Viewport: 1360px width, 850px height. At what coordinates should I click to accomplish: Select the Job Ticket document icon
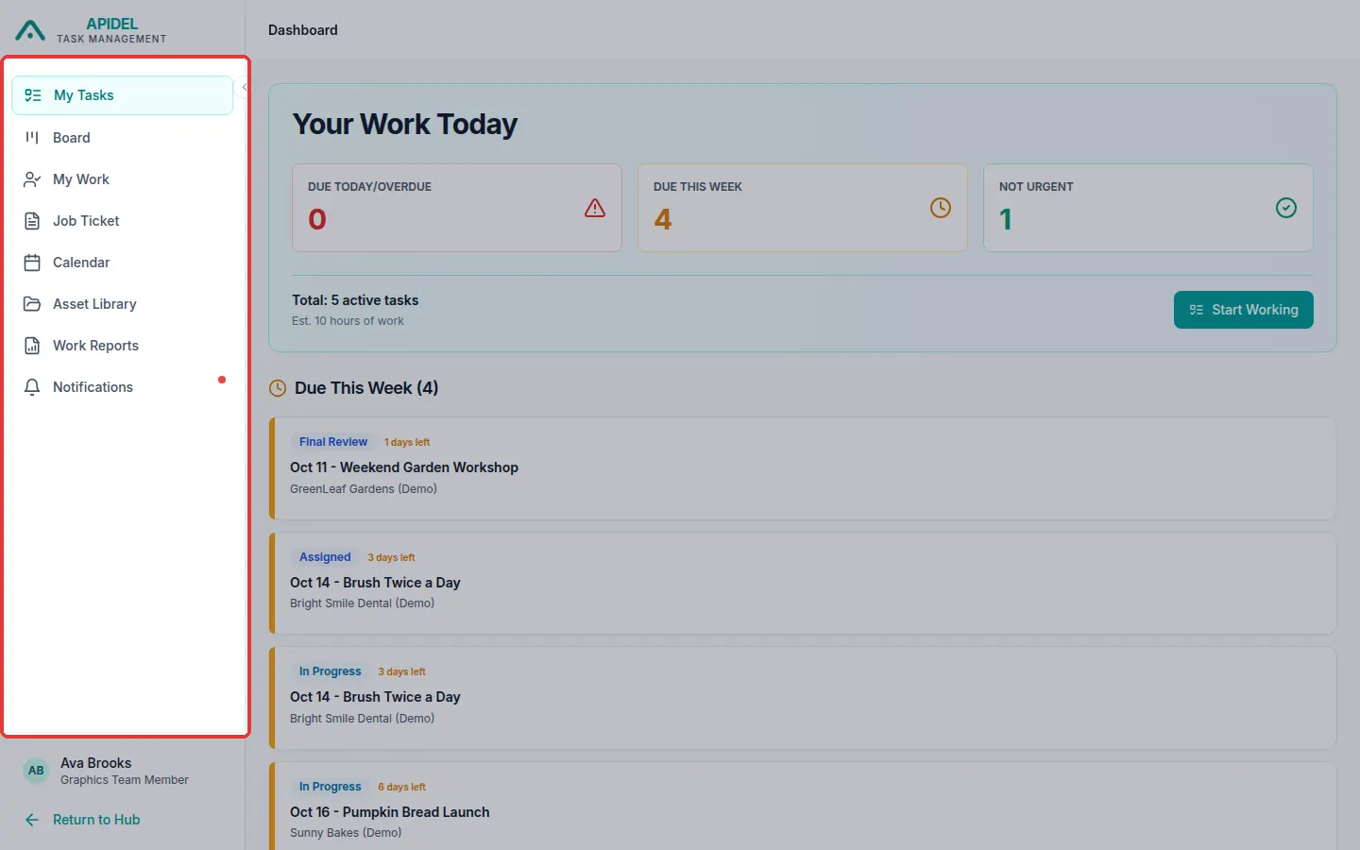[32, 221]
